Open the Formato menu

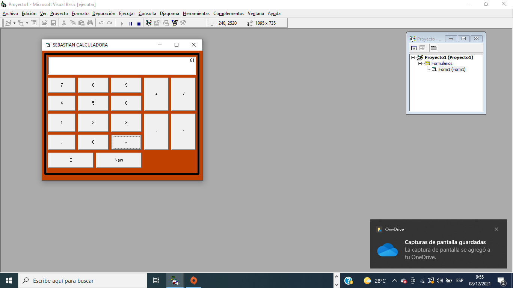(80, 13)
